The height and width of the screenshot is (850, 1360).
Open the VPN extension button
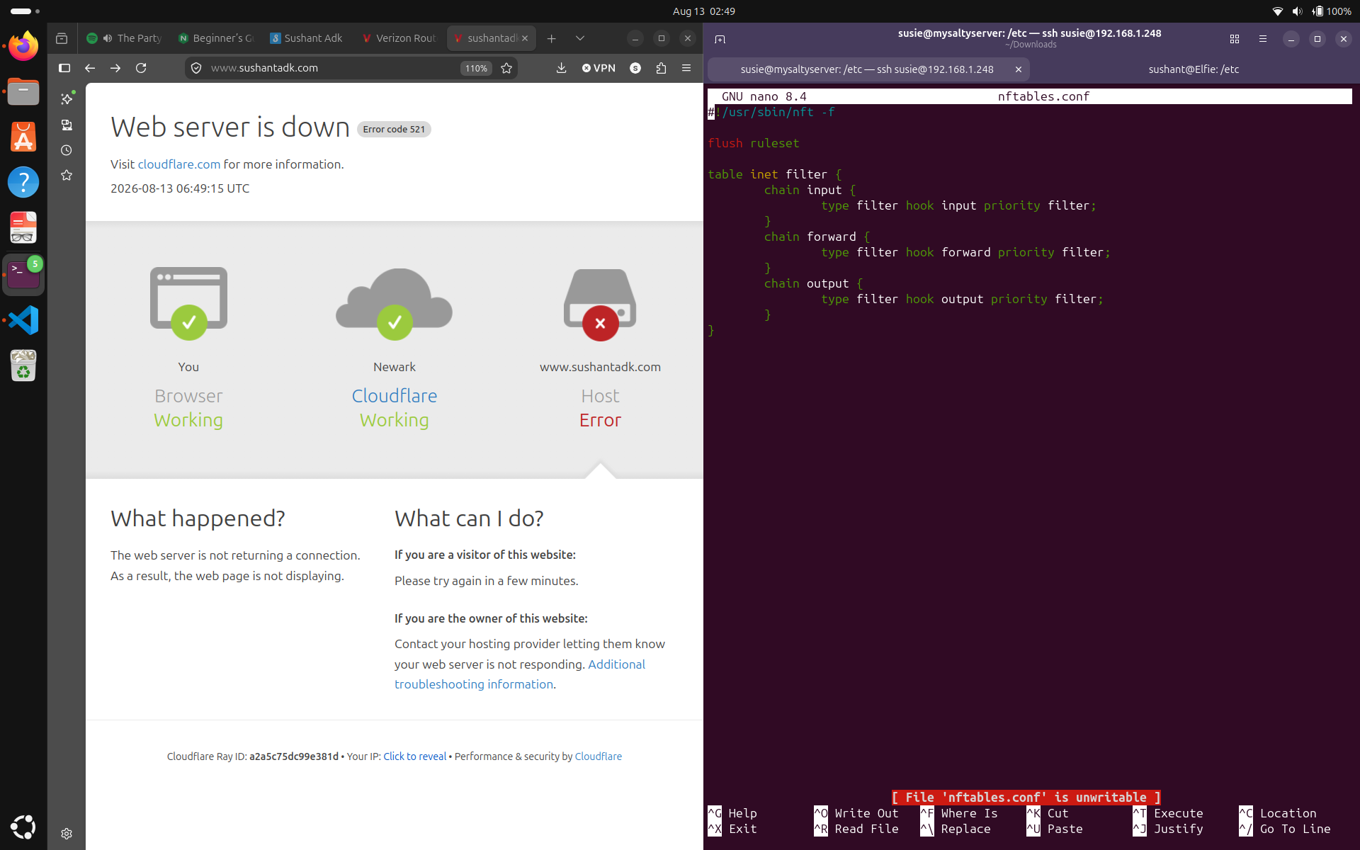pyautogui.click(x=599, y=68)
